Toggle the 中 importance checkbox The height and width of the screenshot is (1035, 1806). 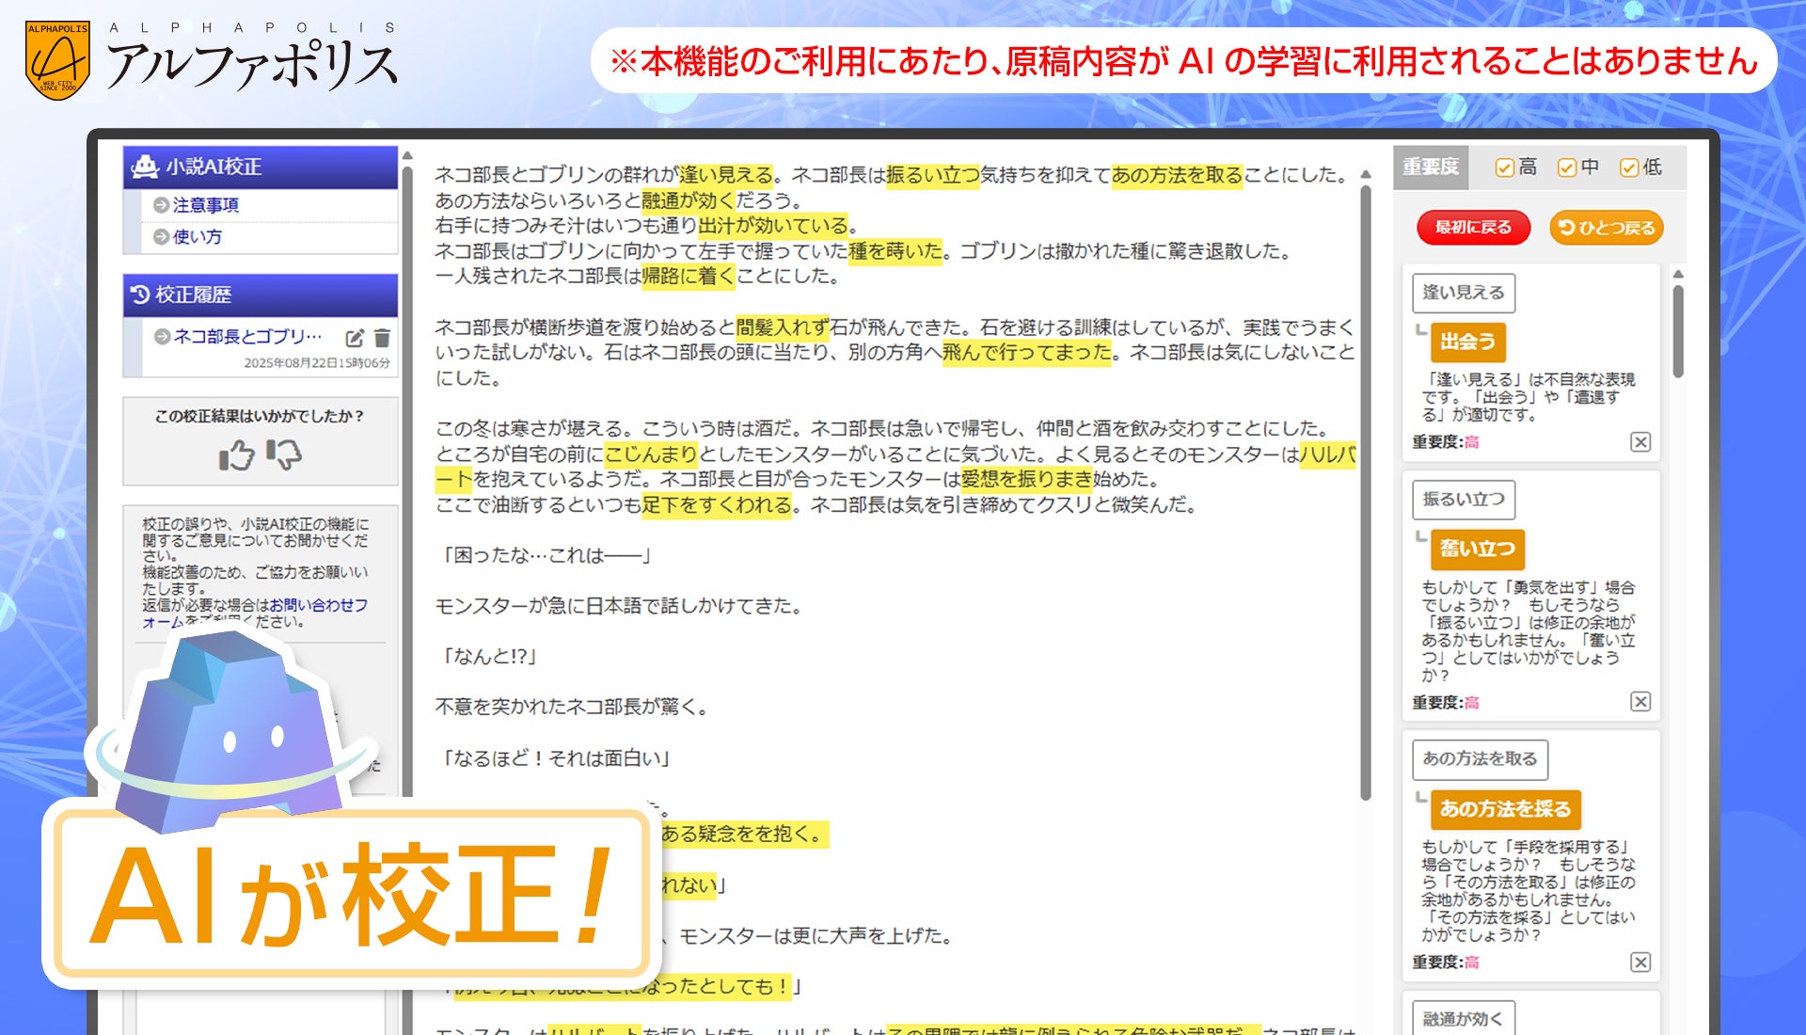(1567, 168)
